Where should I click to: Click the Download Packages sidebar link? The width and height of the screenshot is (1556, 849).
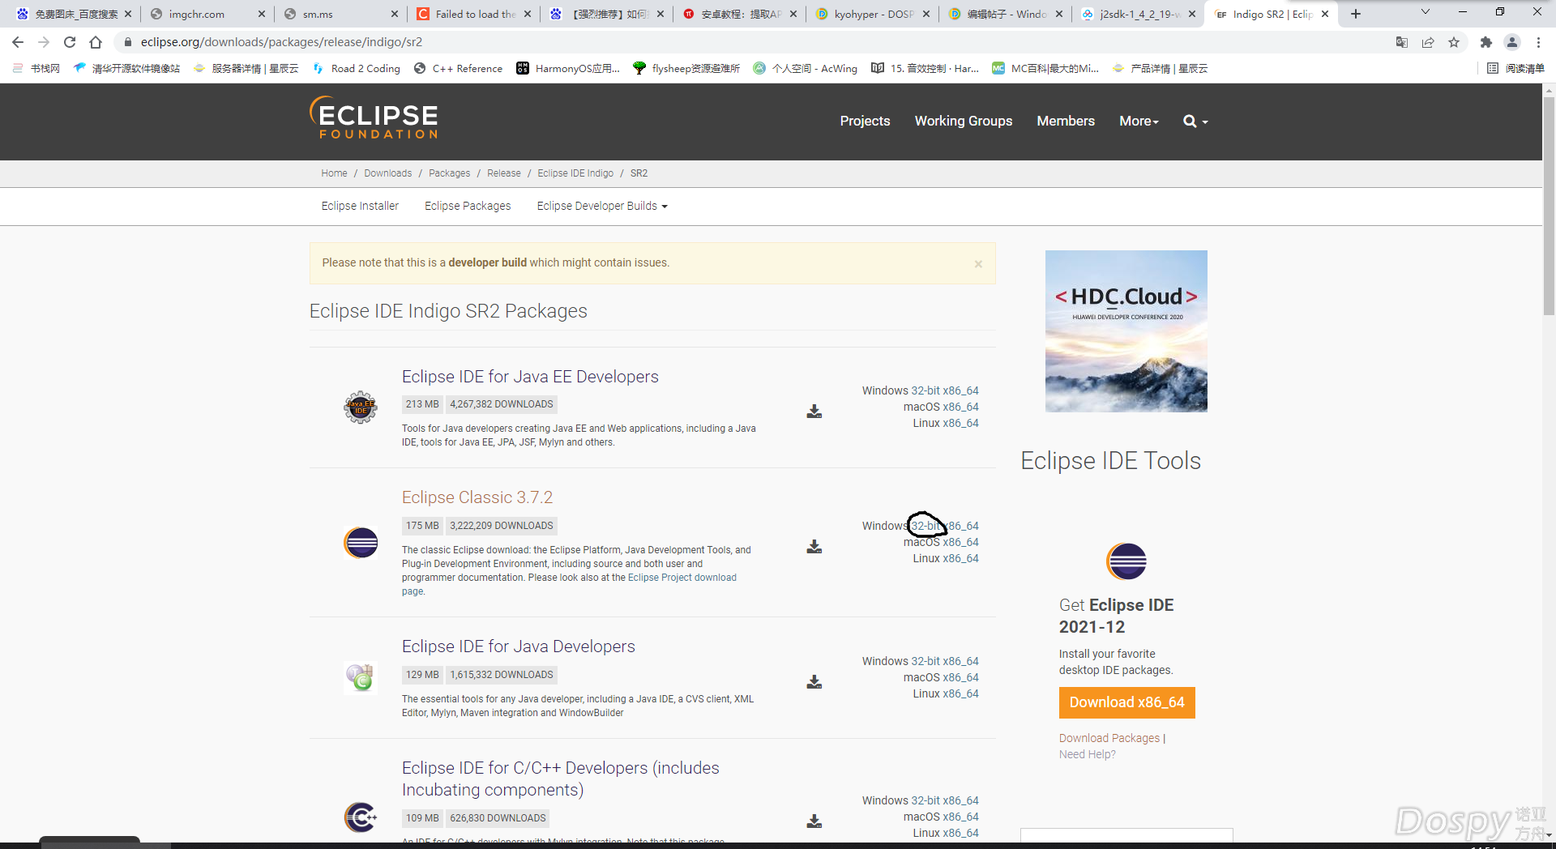click(x=1109, y=738)
